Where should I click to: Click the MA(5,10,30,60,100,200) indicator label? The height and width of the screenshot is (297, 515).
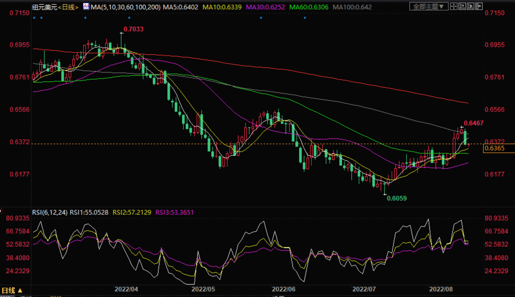(x=125, y=7)
